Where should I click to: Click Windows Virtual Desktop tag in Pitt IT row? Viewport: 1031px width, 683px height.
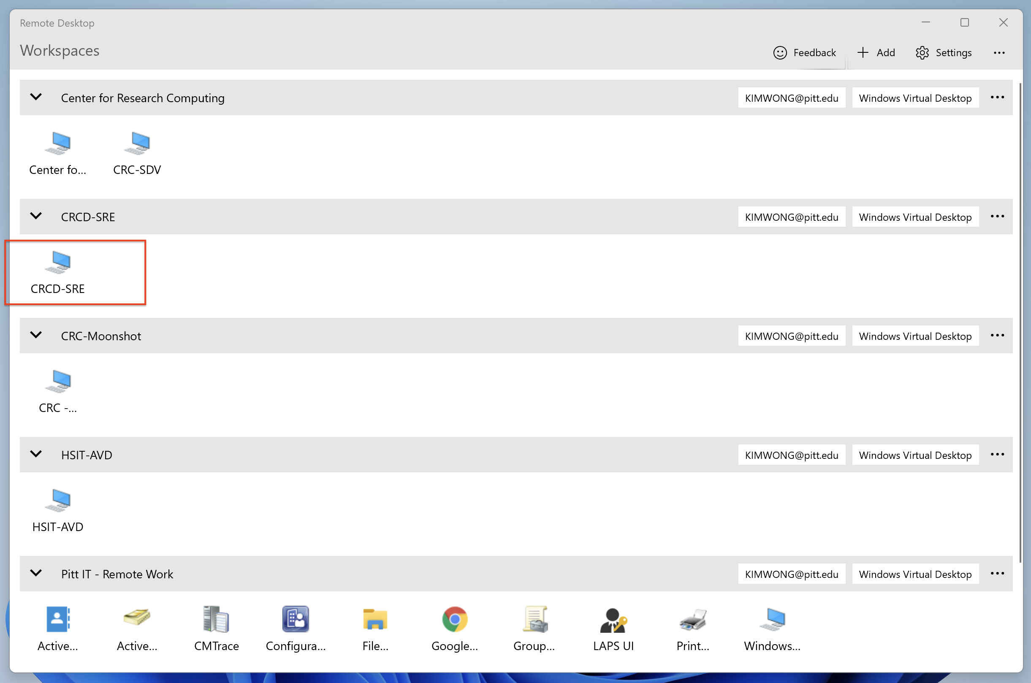(x=915, y=574)
